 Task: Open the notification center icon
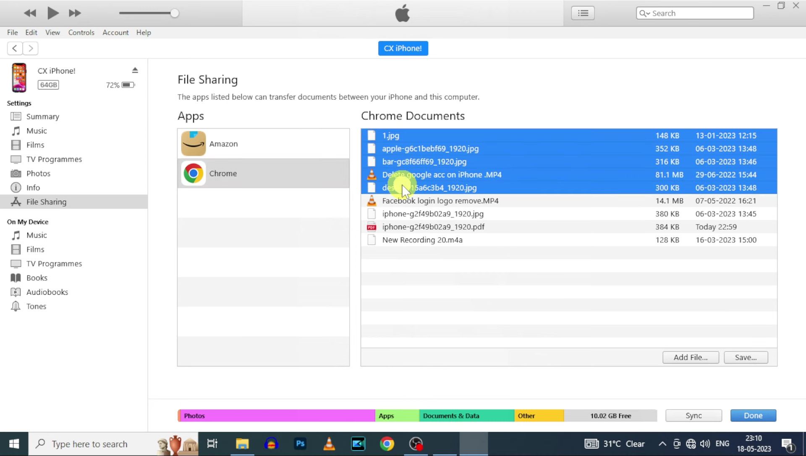click(788, 444)
